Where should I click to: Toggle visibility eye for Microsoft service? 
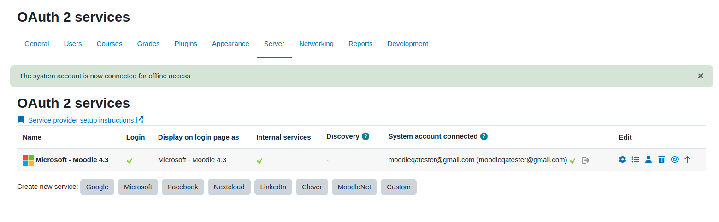pyautogui.click(x=675, y=159)
